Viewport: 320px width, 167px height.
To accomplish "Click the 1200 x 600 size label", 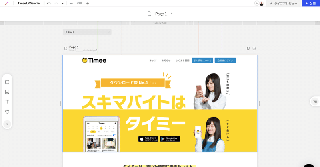I will (160, 23).
